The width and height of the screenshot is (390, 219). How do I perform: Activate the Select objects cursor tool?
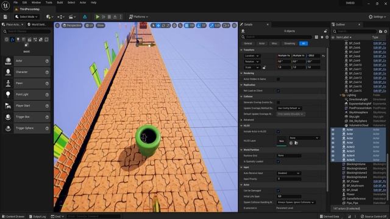click(154, 26)
